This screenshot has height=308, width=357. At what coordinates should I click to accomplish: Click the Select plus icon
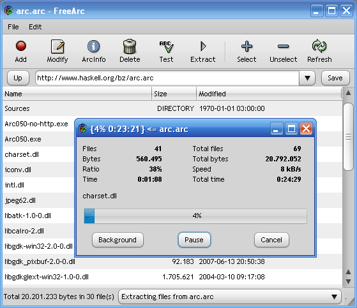point(247,47)
